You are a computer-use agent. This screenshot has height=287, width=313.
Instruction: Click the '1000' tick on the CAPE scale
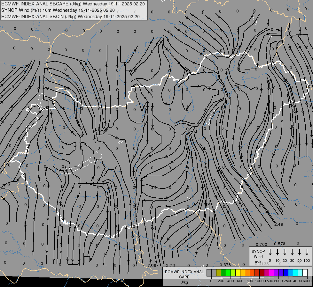point(259,281)
